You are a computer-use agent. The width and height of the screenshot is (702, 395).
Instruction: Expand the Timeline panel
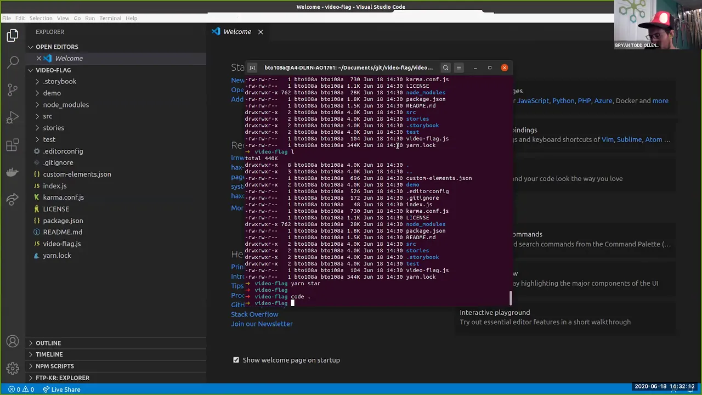click(117, 354)
